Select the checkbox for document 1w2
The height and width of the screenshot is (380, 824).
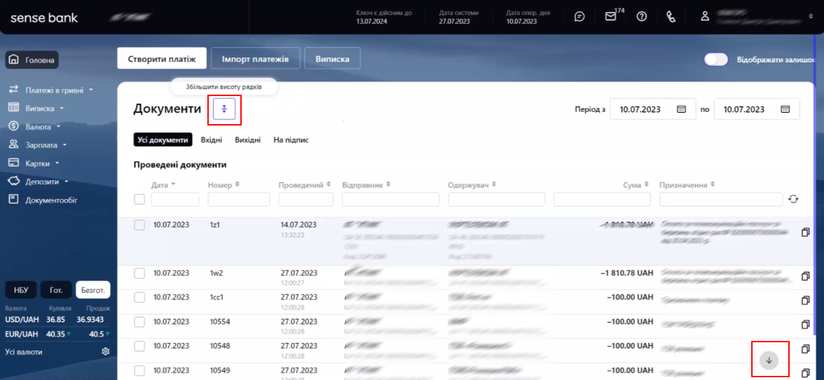click(139, 273)
